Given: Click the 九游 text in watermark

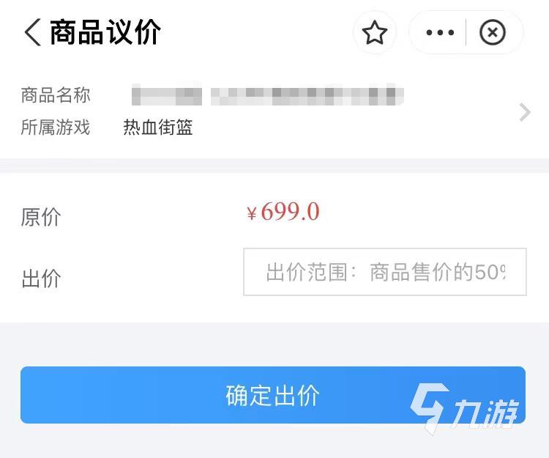Looking at the screenshot, I should [485, 413].
